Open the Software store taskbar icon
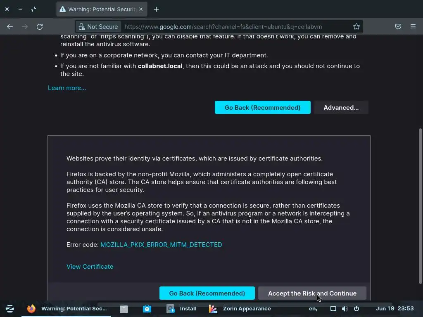423x317 pixels. (147, 309)
